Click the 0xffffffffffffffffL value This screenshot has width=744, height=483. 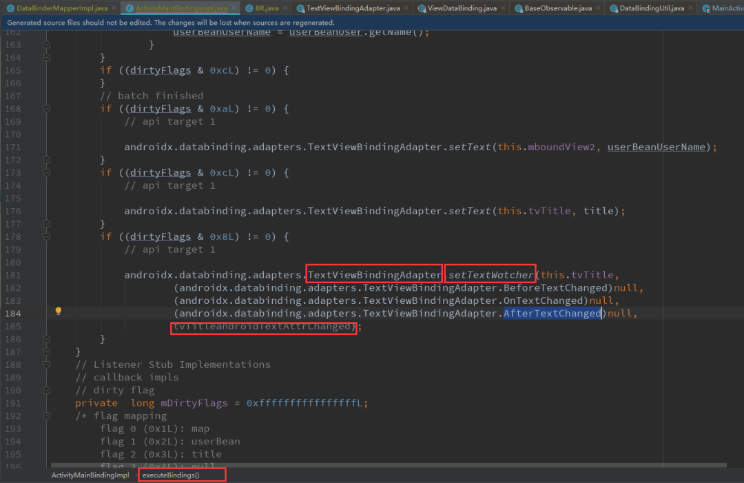[x=304, y=403]
